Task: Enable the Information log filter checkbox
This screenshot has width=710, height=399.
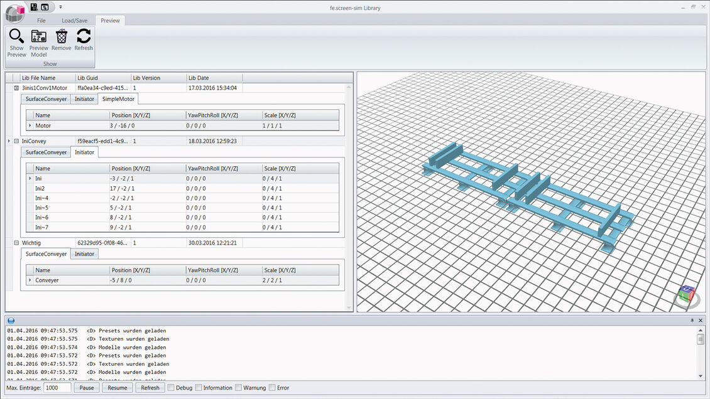Action: click(199, 388)
